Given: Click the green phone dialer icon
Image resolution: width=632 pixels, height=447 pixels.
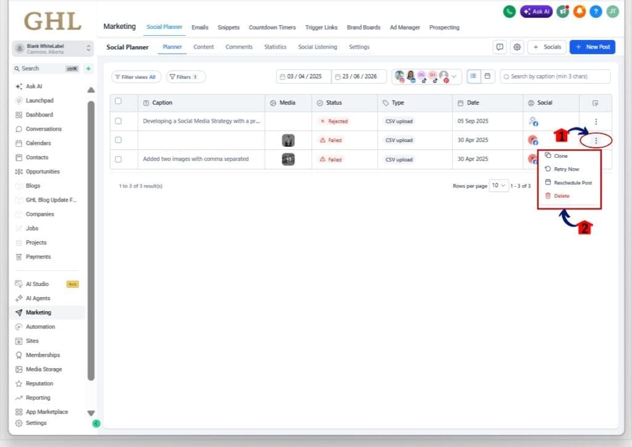Looking at the screenshot, I should (509, 12).
